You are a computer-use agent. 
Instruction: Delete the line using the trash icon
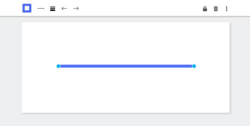click(216, 9)
